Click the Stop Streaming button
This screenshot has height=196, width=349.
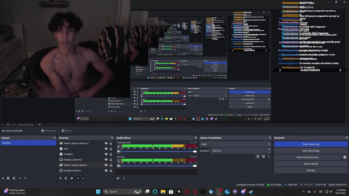point(311,144)
